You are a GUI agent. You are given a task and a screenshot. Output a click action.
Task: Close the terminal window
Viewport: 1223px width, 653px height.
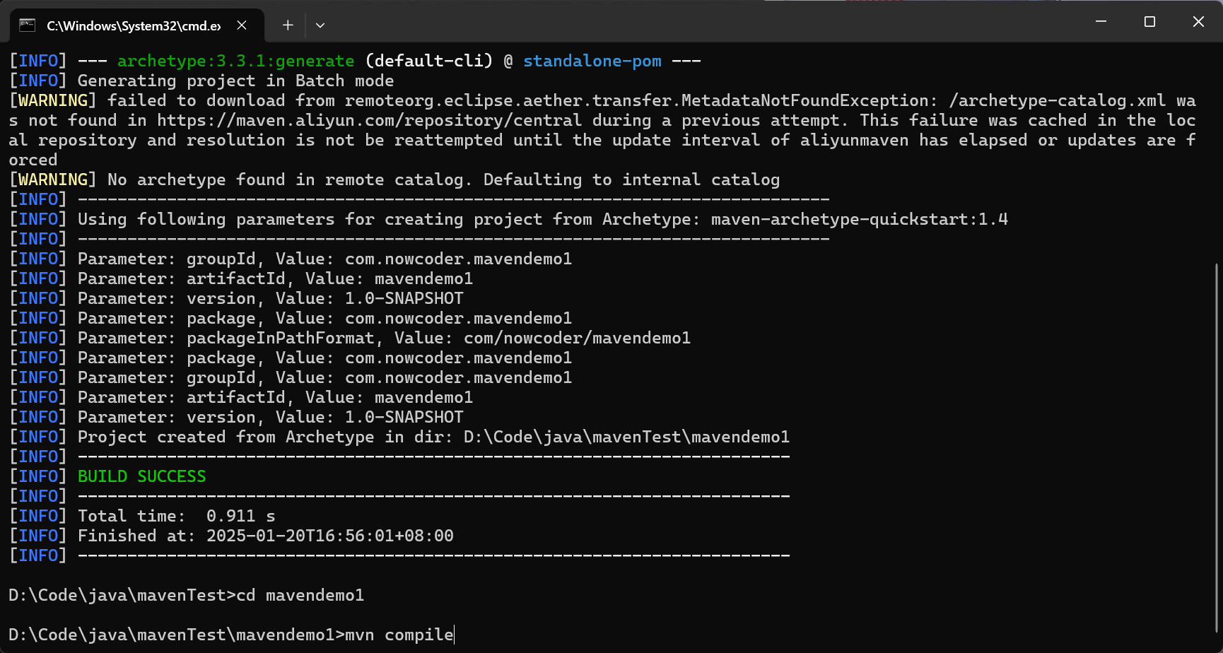tap(1198, 22)
